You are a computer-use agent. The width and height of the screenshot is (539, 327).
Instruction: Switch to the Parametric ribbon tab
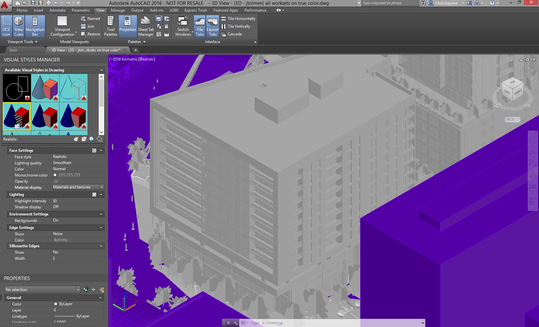point(81,10)
